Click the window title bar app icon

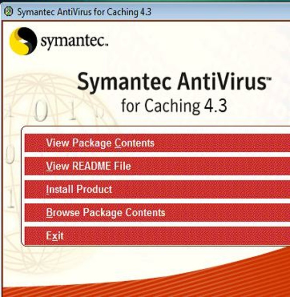[x=8, y=11]
